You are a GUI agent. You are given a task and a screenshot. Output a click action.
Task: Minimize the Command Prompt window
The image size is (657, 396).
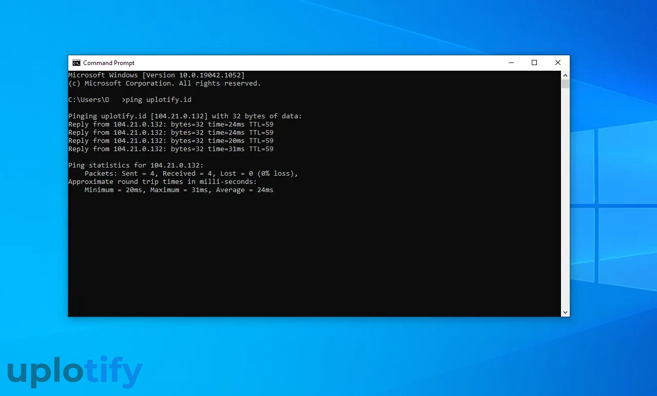[x=511, y=63]
